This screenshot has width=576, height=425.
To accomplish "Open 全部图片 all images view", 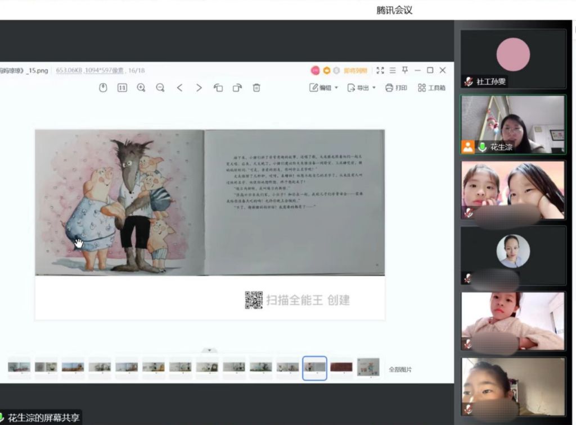I will click(400, 369).
